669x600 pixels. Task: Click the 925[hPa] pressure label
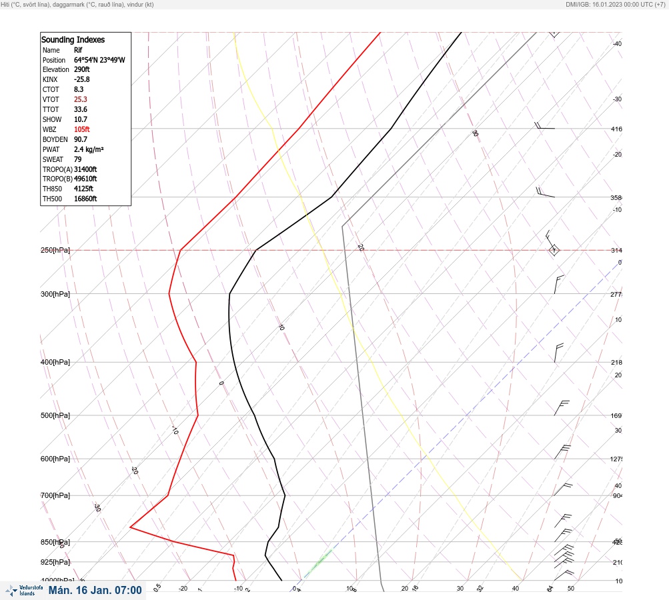(55, 562)
